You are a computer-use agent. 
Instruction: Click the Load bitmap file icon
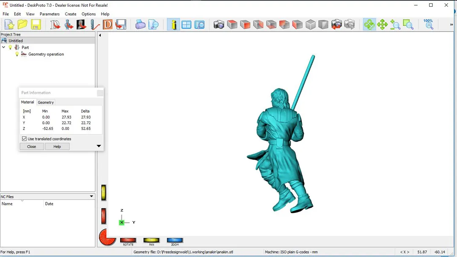point(81,25)
